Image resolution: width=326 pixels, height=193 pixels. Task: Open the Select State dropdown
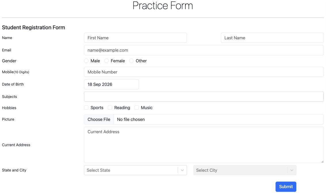click(135, 170)
